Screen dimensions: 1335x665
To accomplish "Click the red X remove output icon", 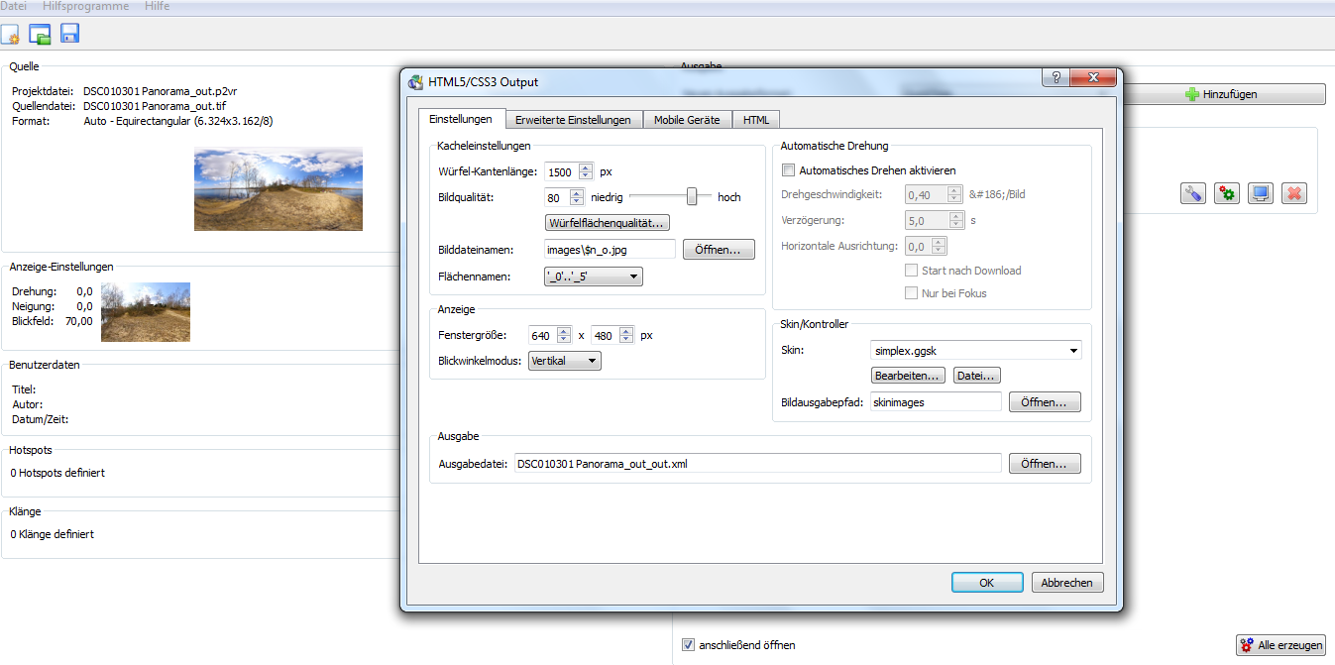I will pyautogui.click(x=1293, y=193).
